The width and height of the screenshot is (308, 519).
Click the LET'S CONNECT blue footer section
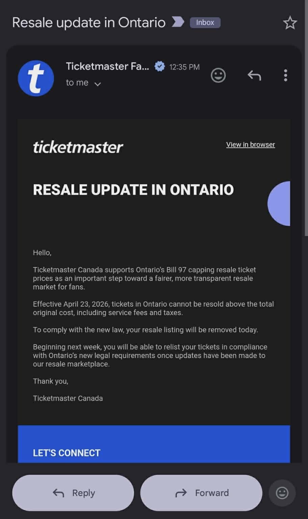pos(154,444)
